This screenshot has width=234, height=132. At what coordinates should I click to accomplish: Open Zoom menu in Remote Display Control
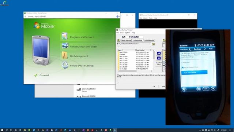[x=146, y=18]
